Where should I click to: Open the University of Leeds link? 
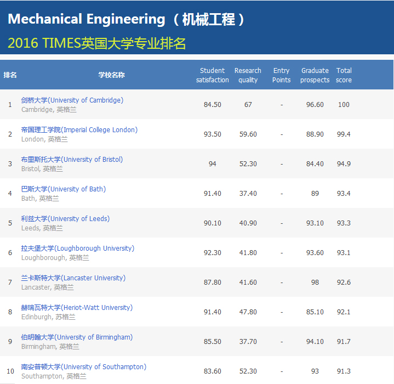tap(65, 219)
